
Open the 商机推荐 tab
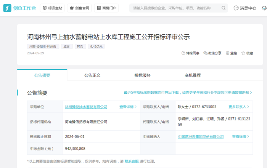pos(193,75)
